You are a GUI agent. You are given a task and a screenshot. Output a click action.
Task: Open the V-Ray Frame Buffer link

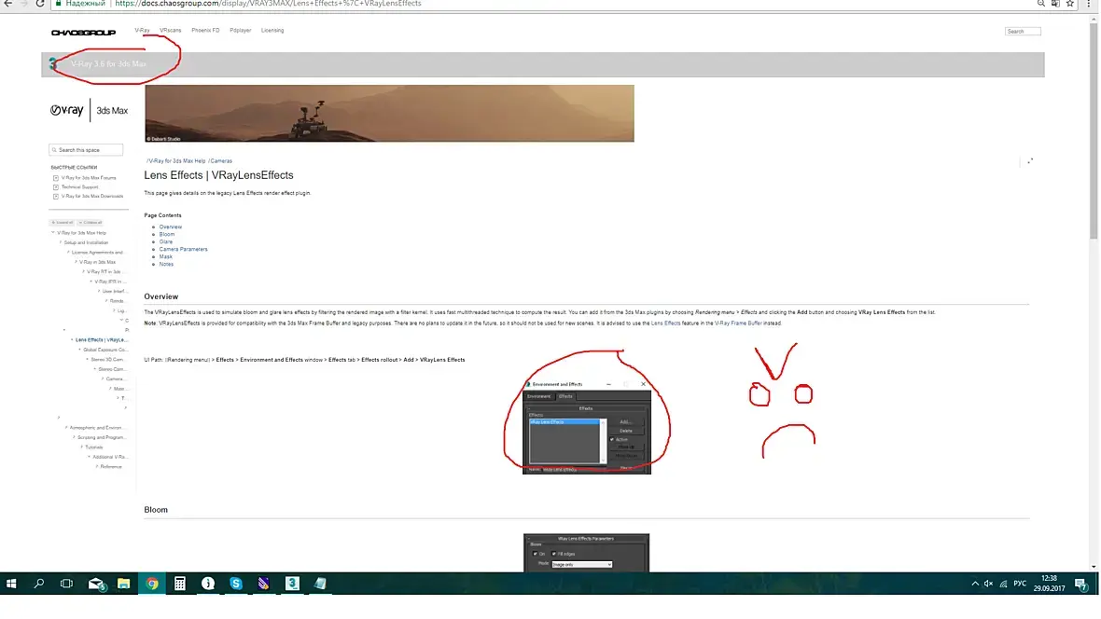[738, 323]
